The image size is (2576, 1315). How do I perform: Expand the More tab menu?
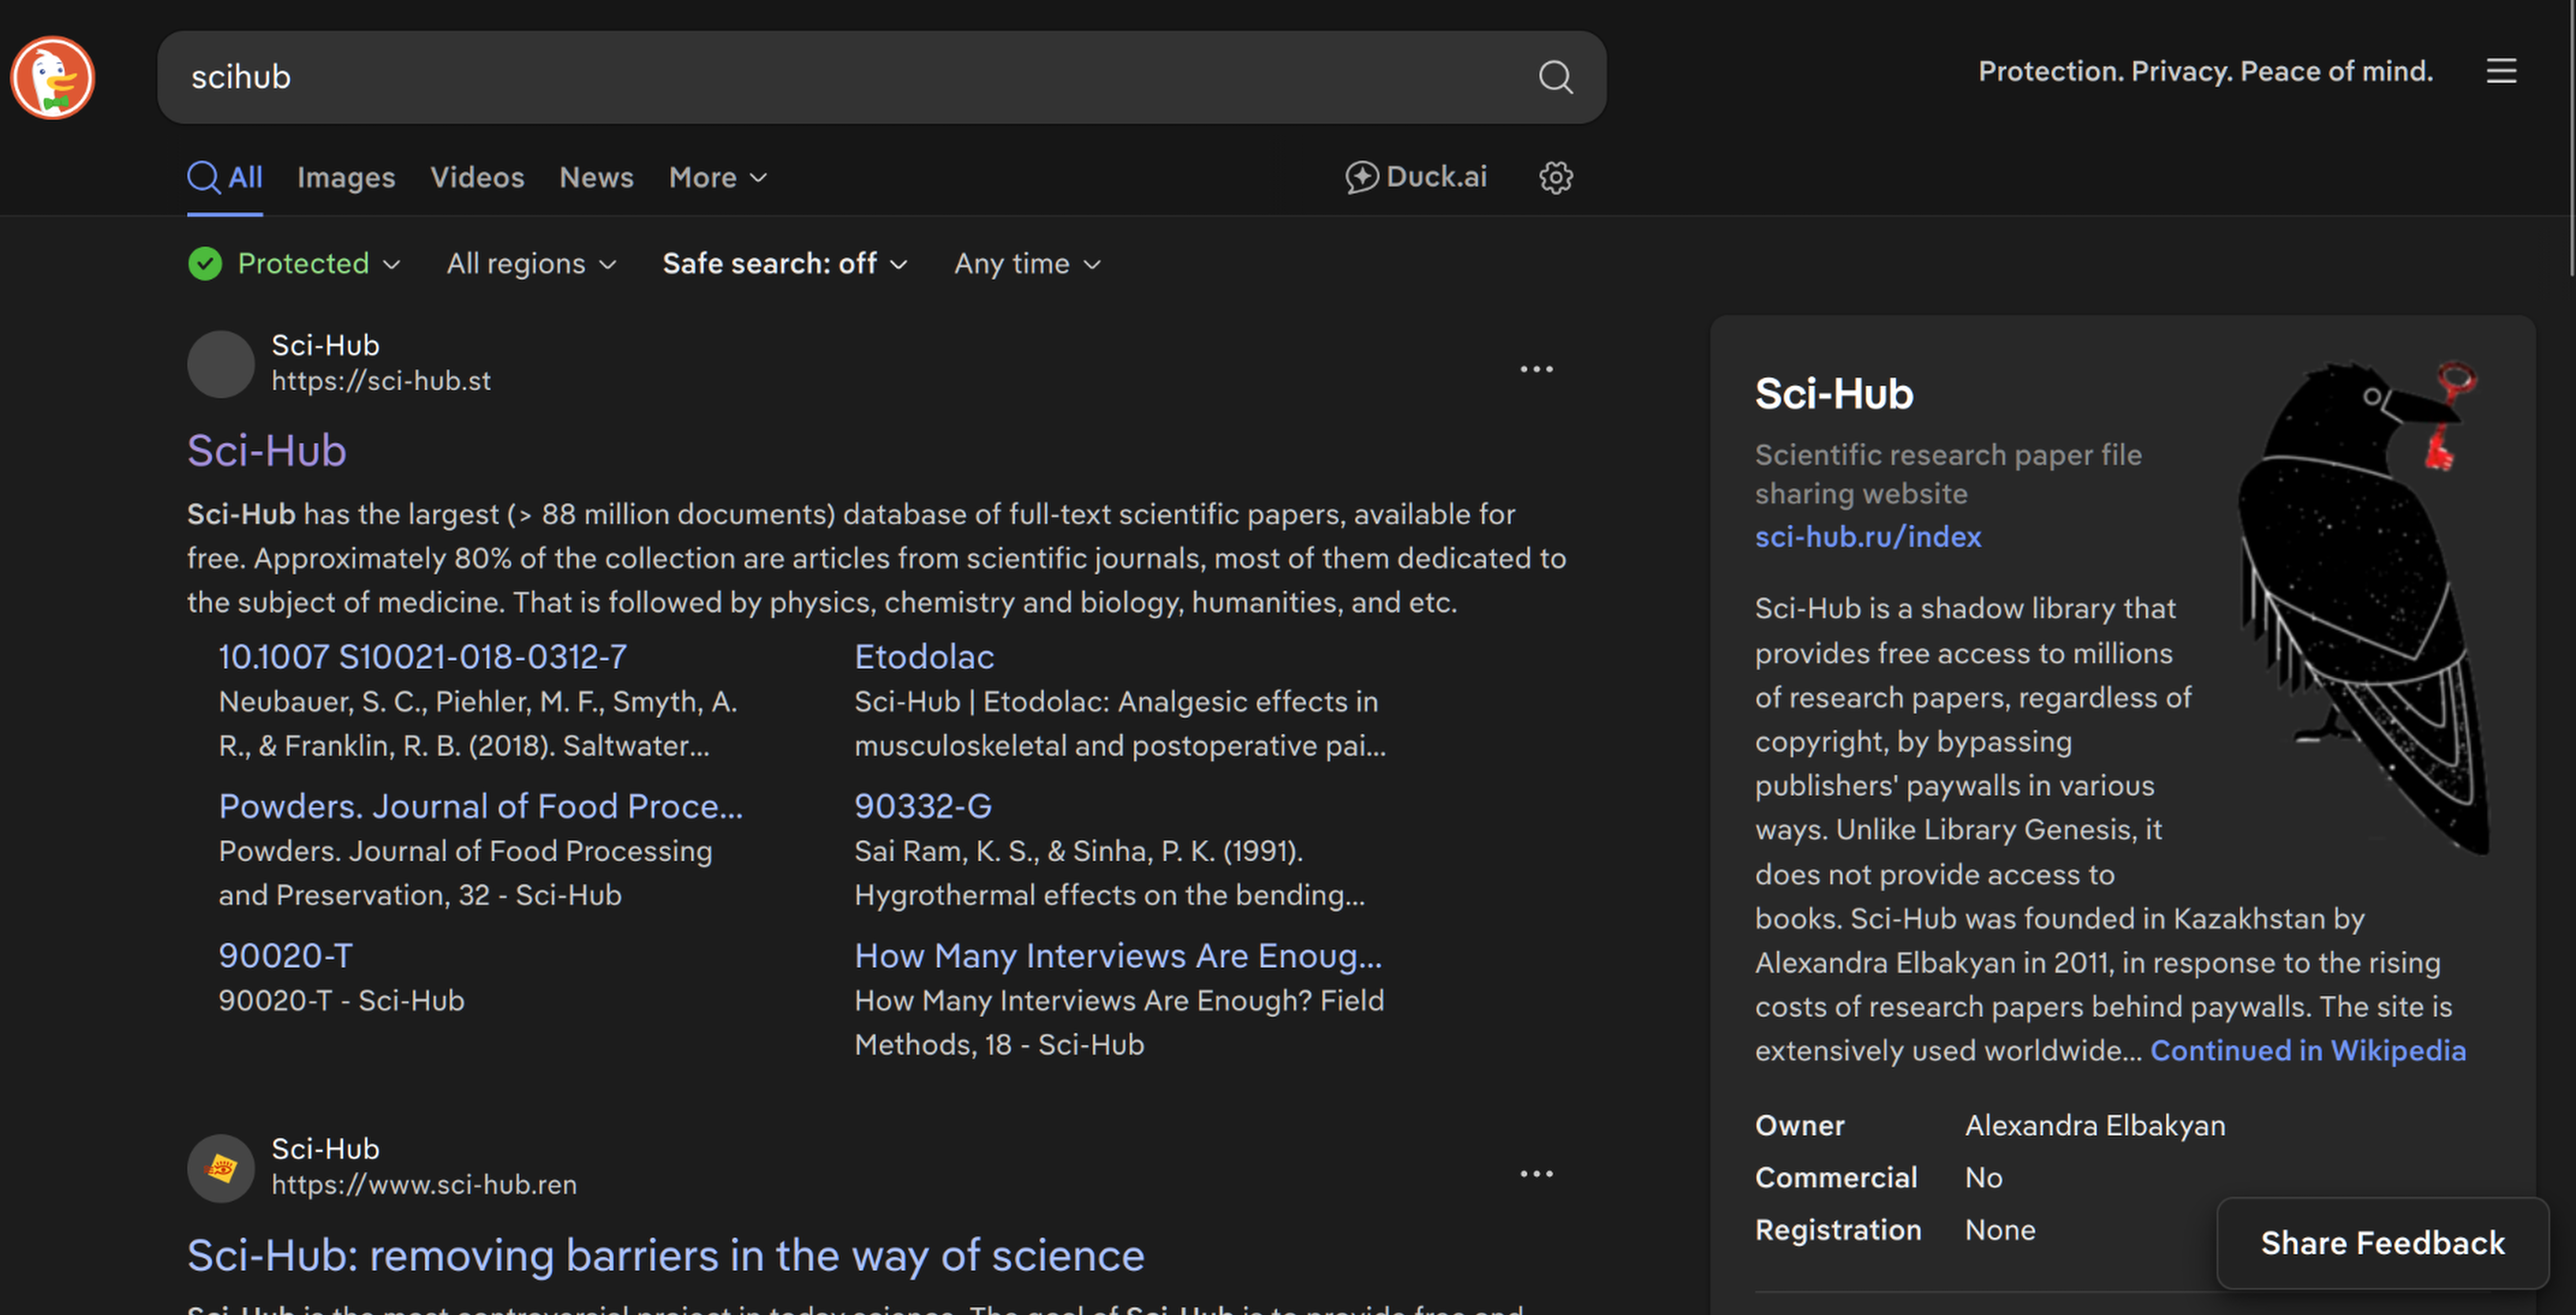[717, 178]
